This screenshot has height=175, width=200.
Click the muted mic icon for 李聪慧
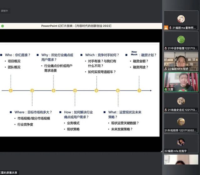pyautogui.click(x=166, y=48)
